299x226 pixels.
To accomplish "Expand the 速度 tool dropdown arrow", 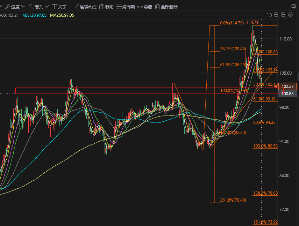I will (x=23, y=7).
